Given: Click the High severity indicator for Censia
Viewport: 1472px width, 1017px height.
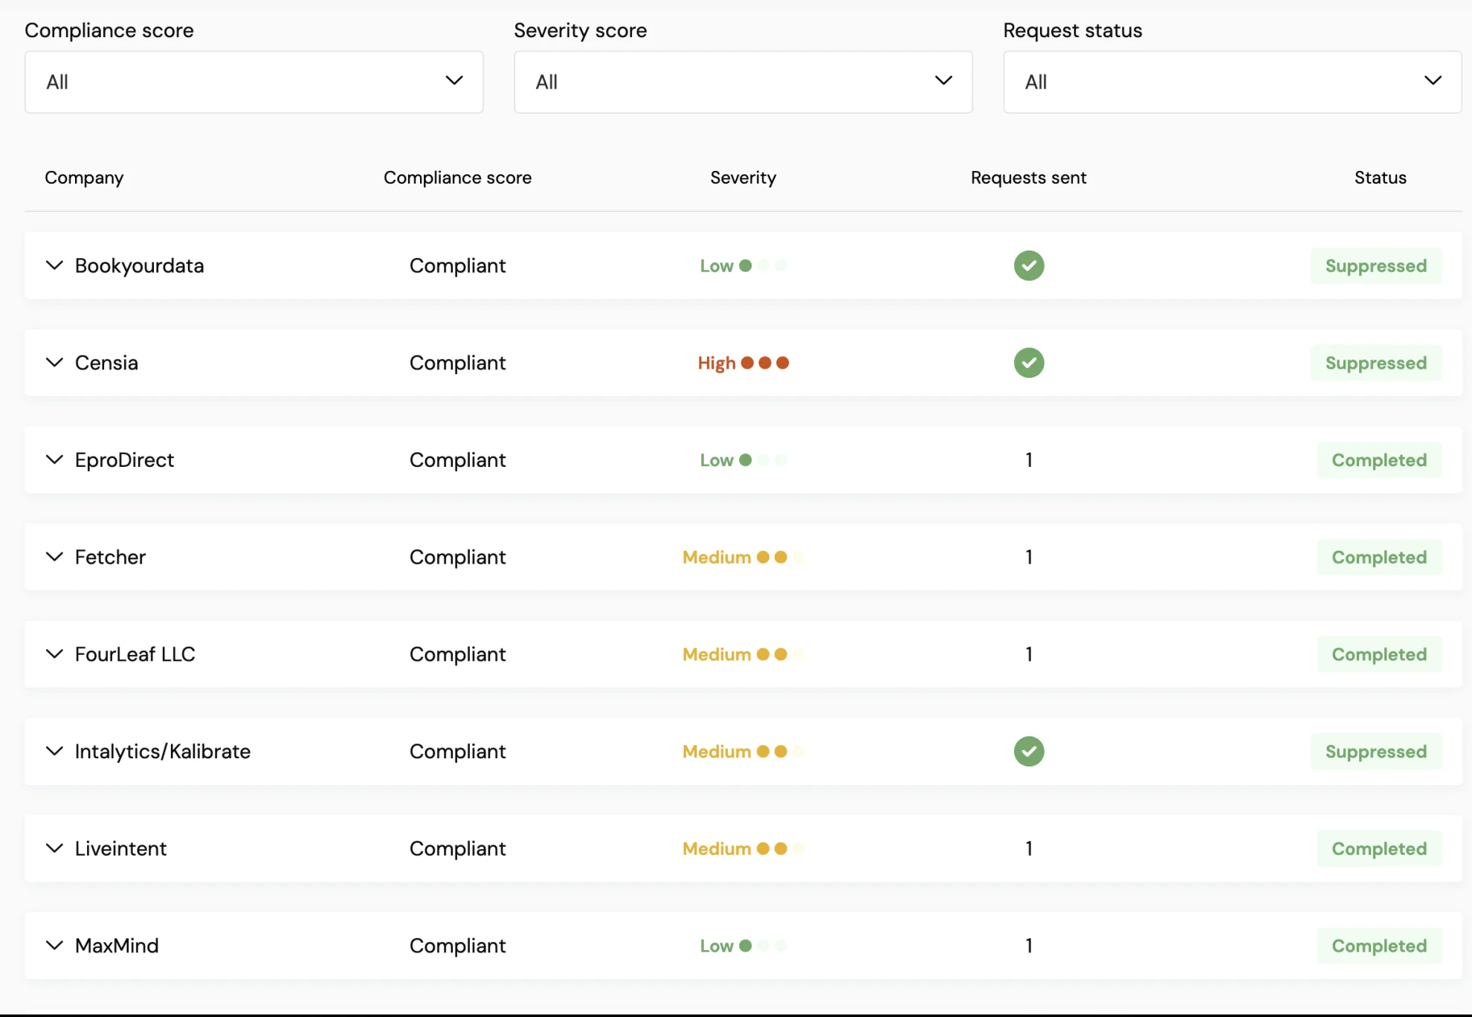Looking at the screenshot, I should click(743, 363).
